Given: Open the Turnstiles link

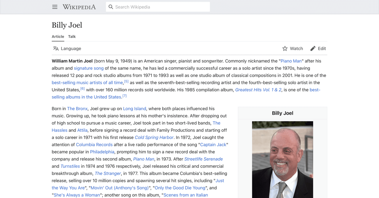Looking at the screenshot, I should pos(70,166).
